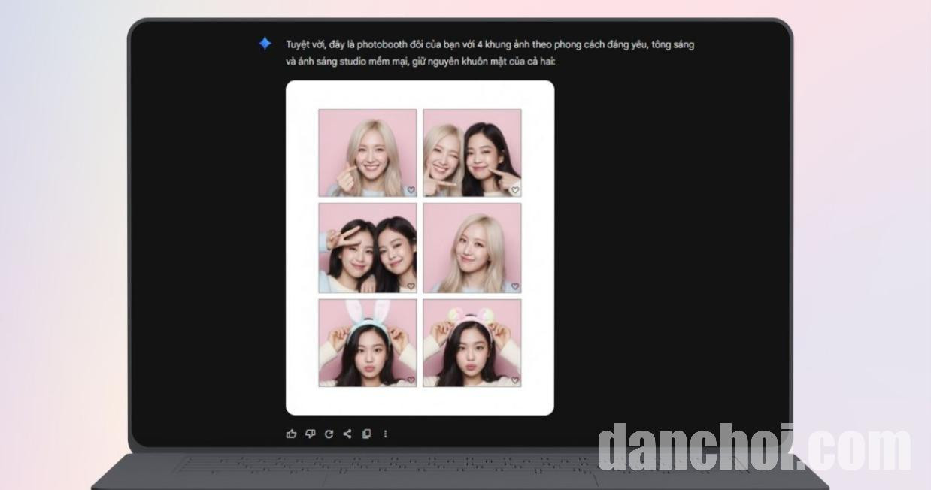Open the middle-left photo with peace sign

pyautogui.click(x=367, y=247)
